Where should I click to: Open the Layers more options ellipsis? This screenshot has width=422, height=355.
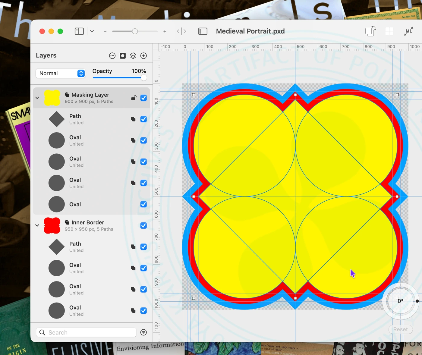coord(112,56)
